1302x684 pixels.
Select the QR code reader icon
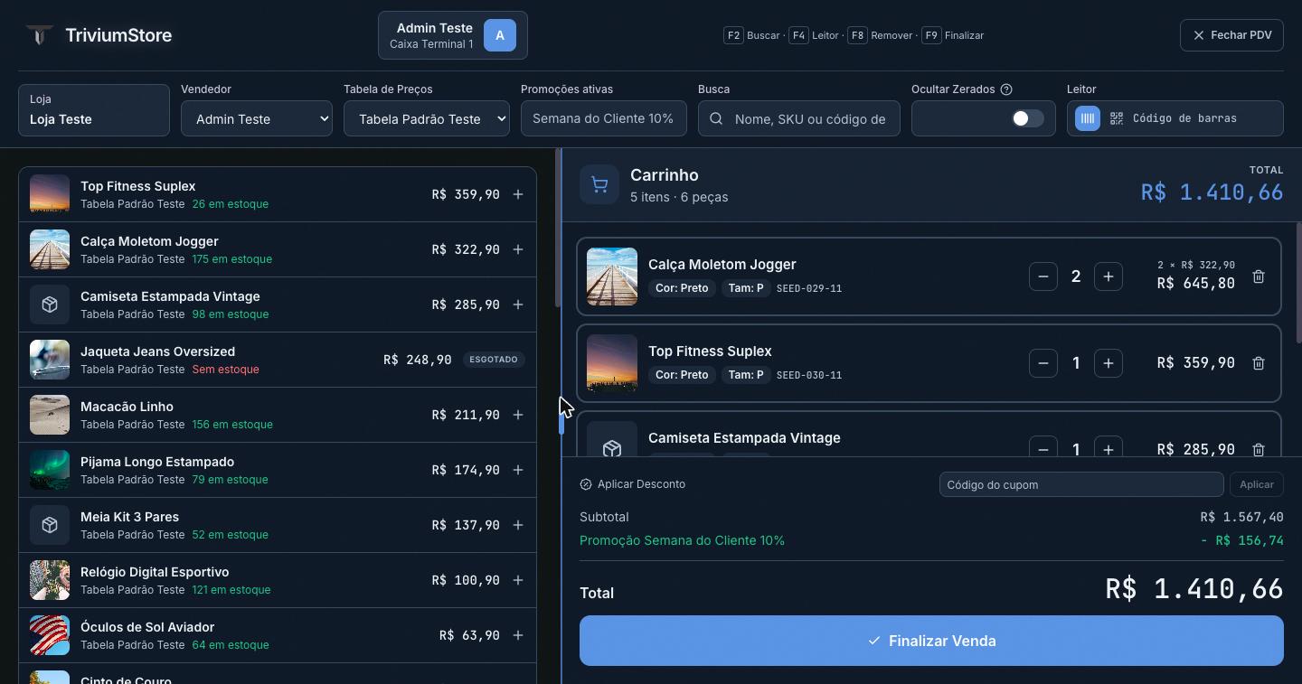(x=1117, y=118)
